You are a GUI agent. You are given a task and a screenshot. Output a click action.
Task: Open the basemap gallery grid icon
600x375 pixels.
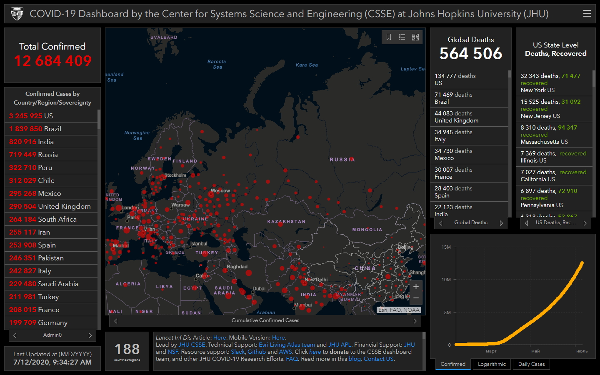coord(415,37)
